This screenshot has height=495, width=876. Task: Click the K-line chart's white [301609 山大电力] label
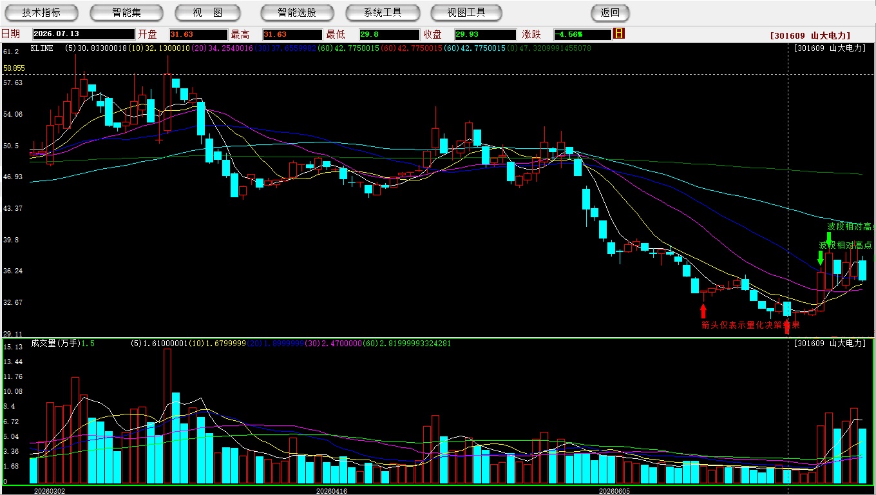(830, 48)
